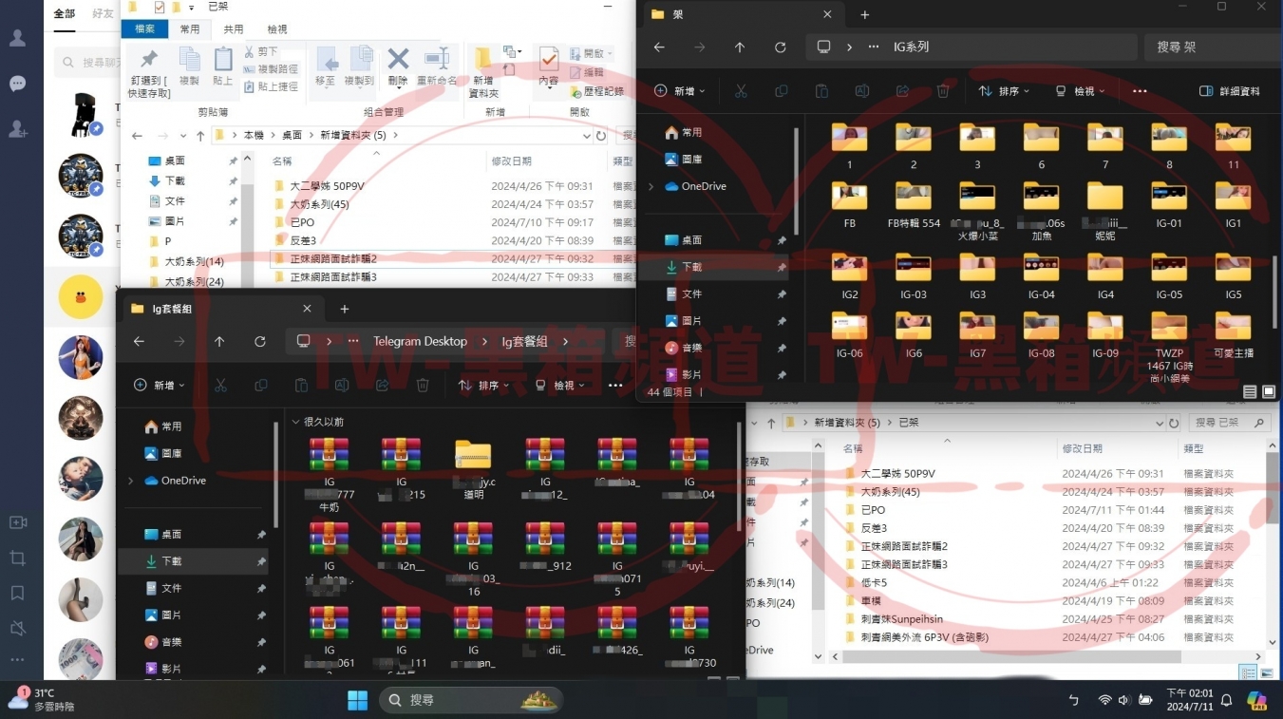Switch to details list view in IG系列 status bar
The height and width of the screenshot is (719, 1283).
pyautogui.click(x=1250, y=391)
